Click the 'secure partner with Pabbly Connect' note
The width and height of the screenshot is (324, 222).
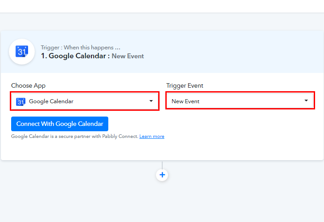74,137
